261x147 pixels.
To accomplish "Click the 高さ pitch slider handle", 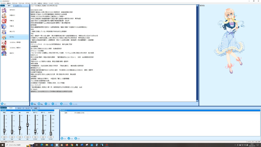I will (20, 128).
